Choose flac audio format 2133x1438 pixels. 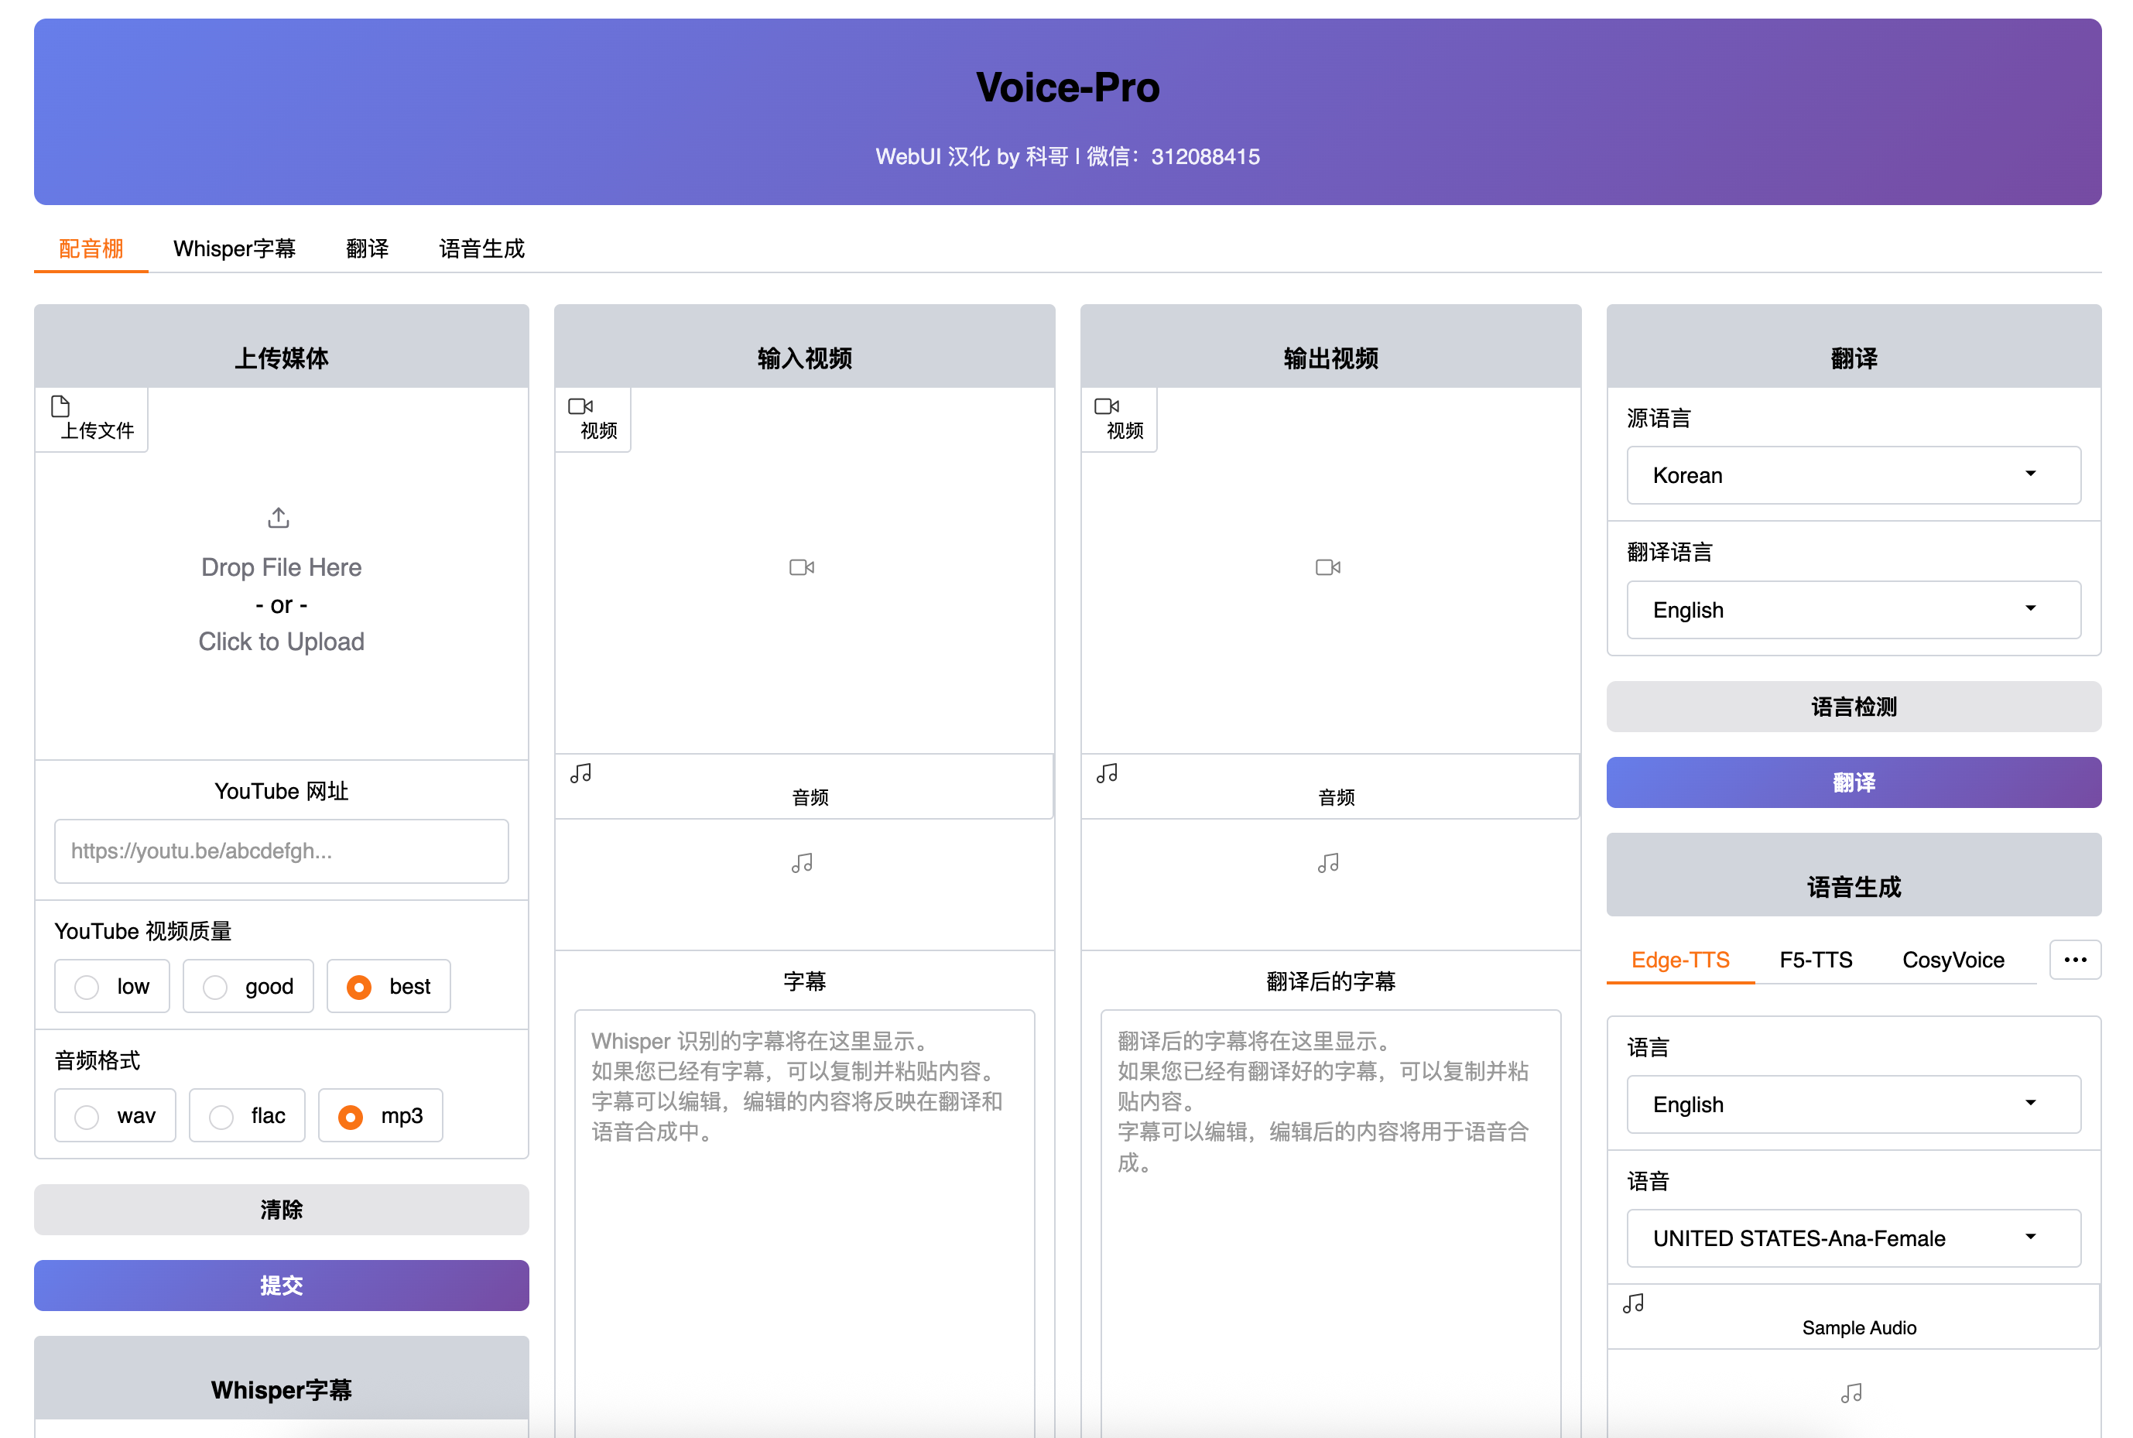click(221, 1116)
